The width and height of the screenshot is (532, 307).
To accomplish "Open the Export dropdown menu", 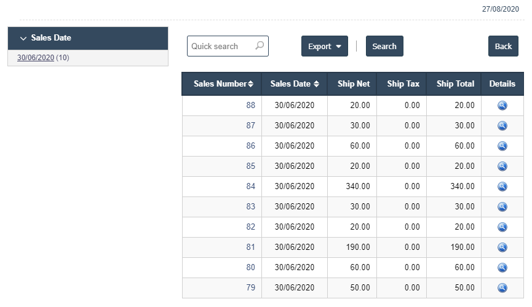I will coord(324,46).
